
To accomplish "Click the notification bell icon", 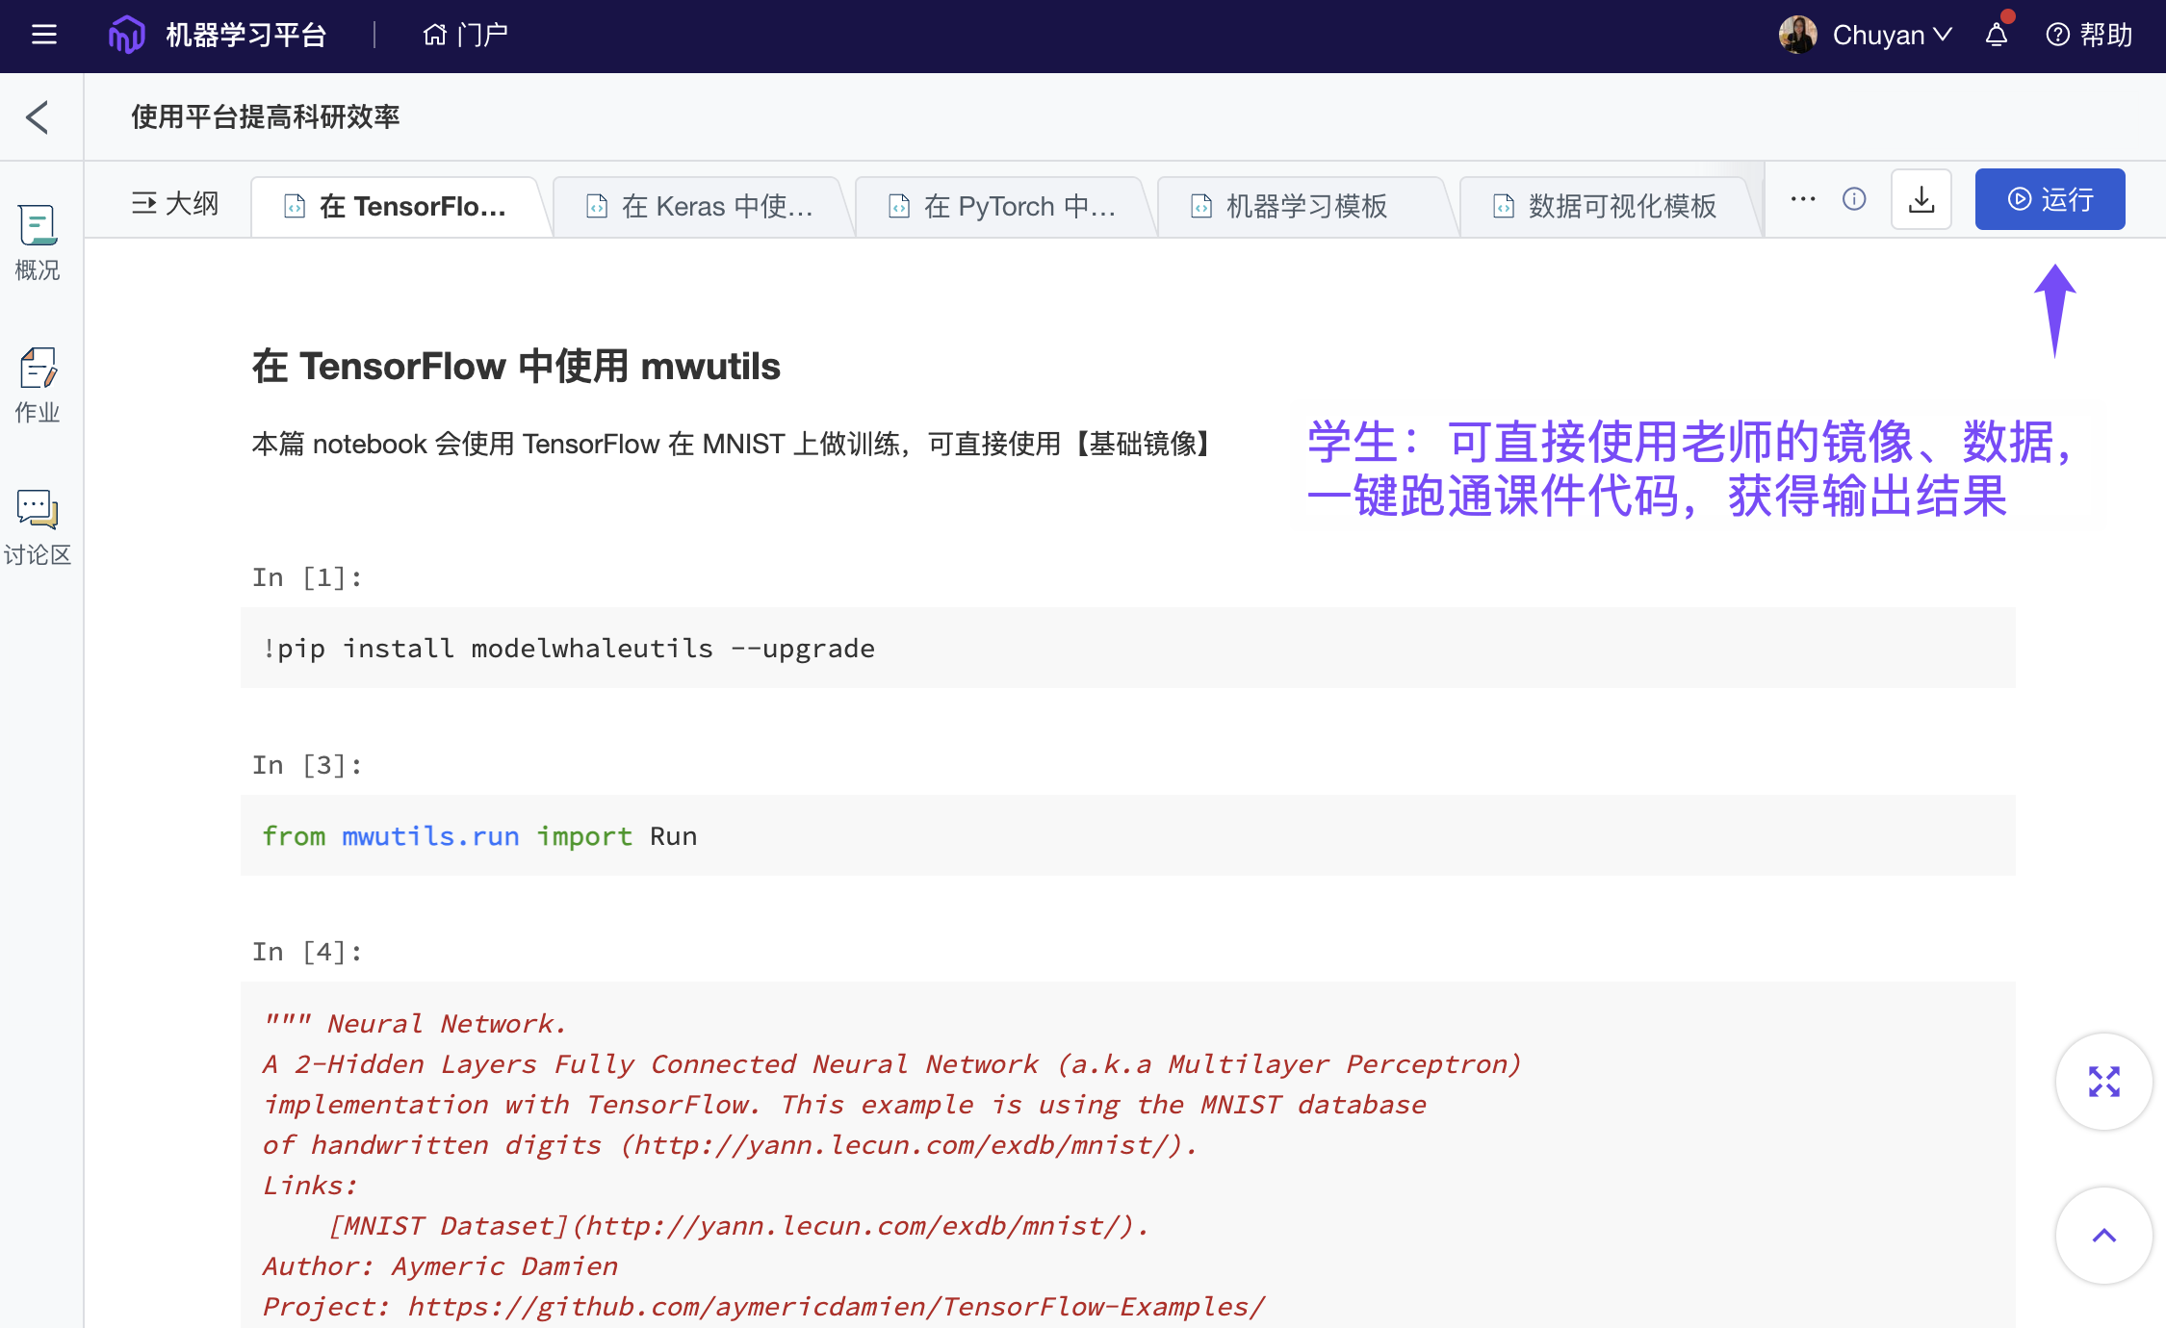I will (x=1996, y=35).
